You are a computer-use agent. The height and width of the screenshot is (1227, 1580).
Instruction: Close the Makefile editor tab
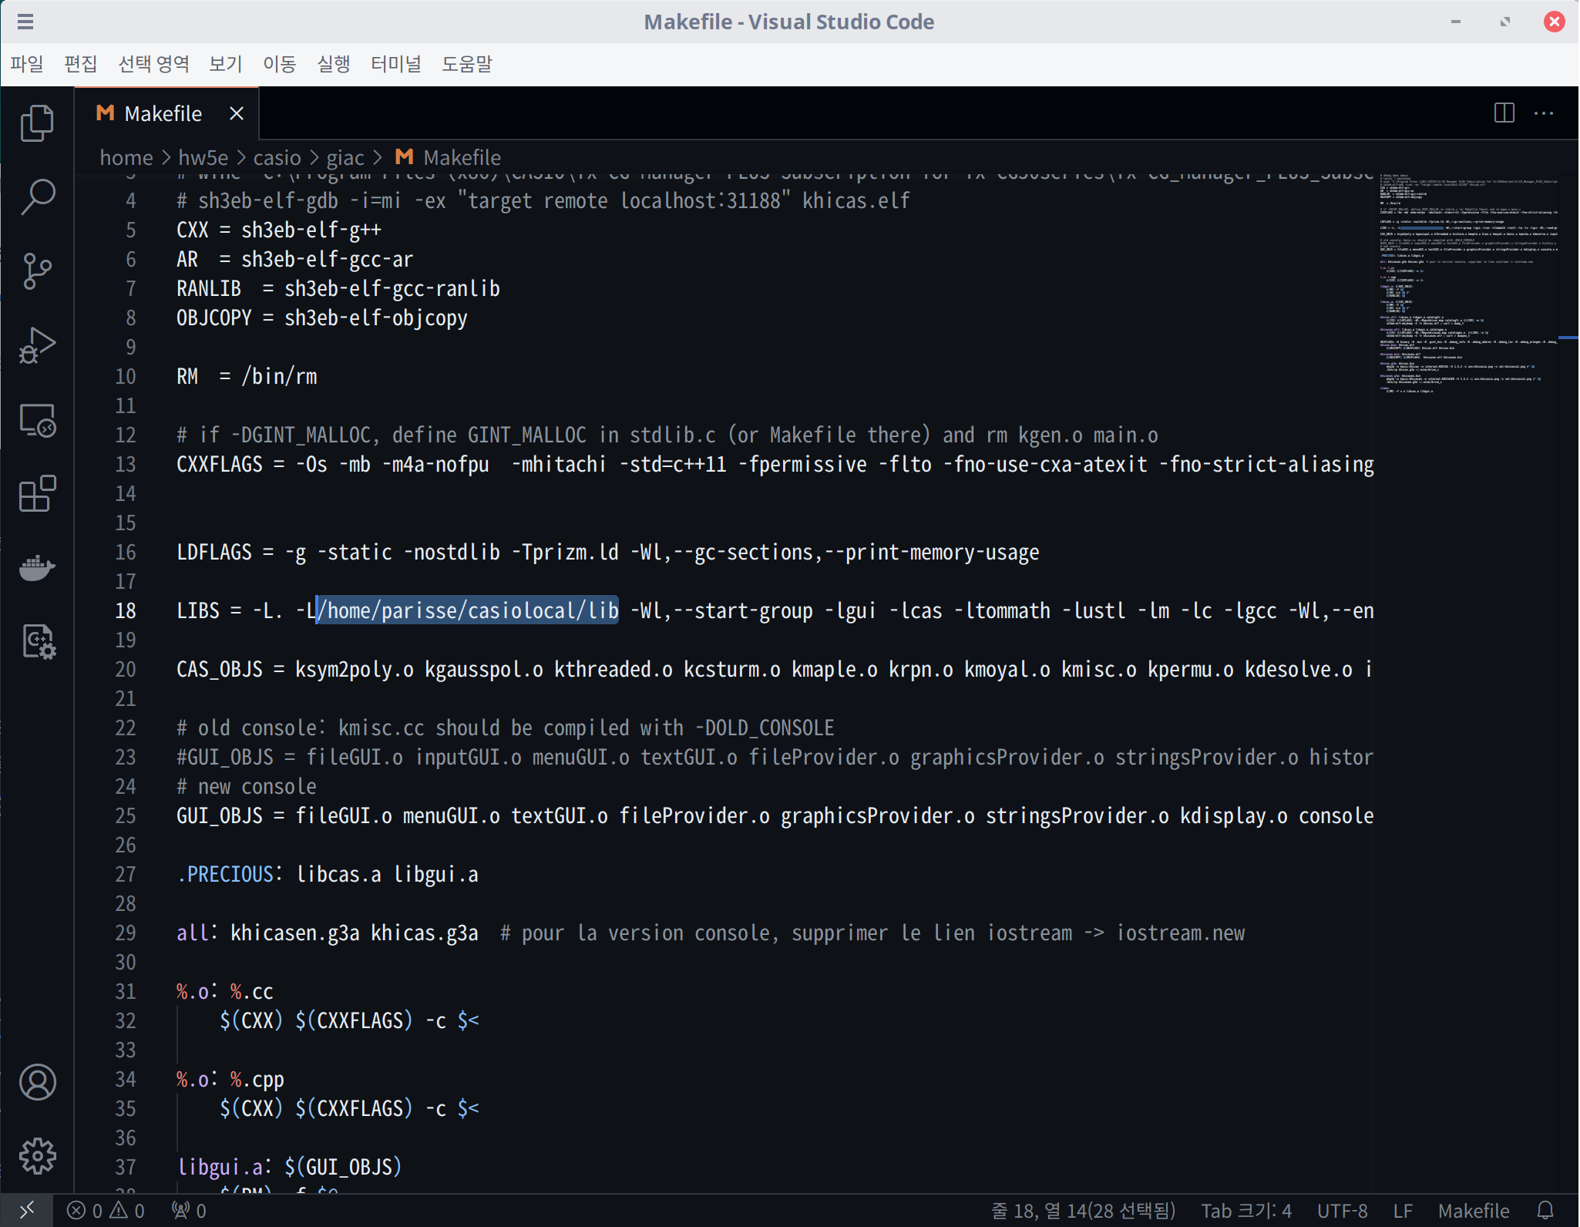tap(237, 114)
